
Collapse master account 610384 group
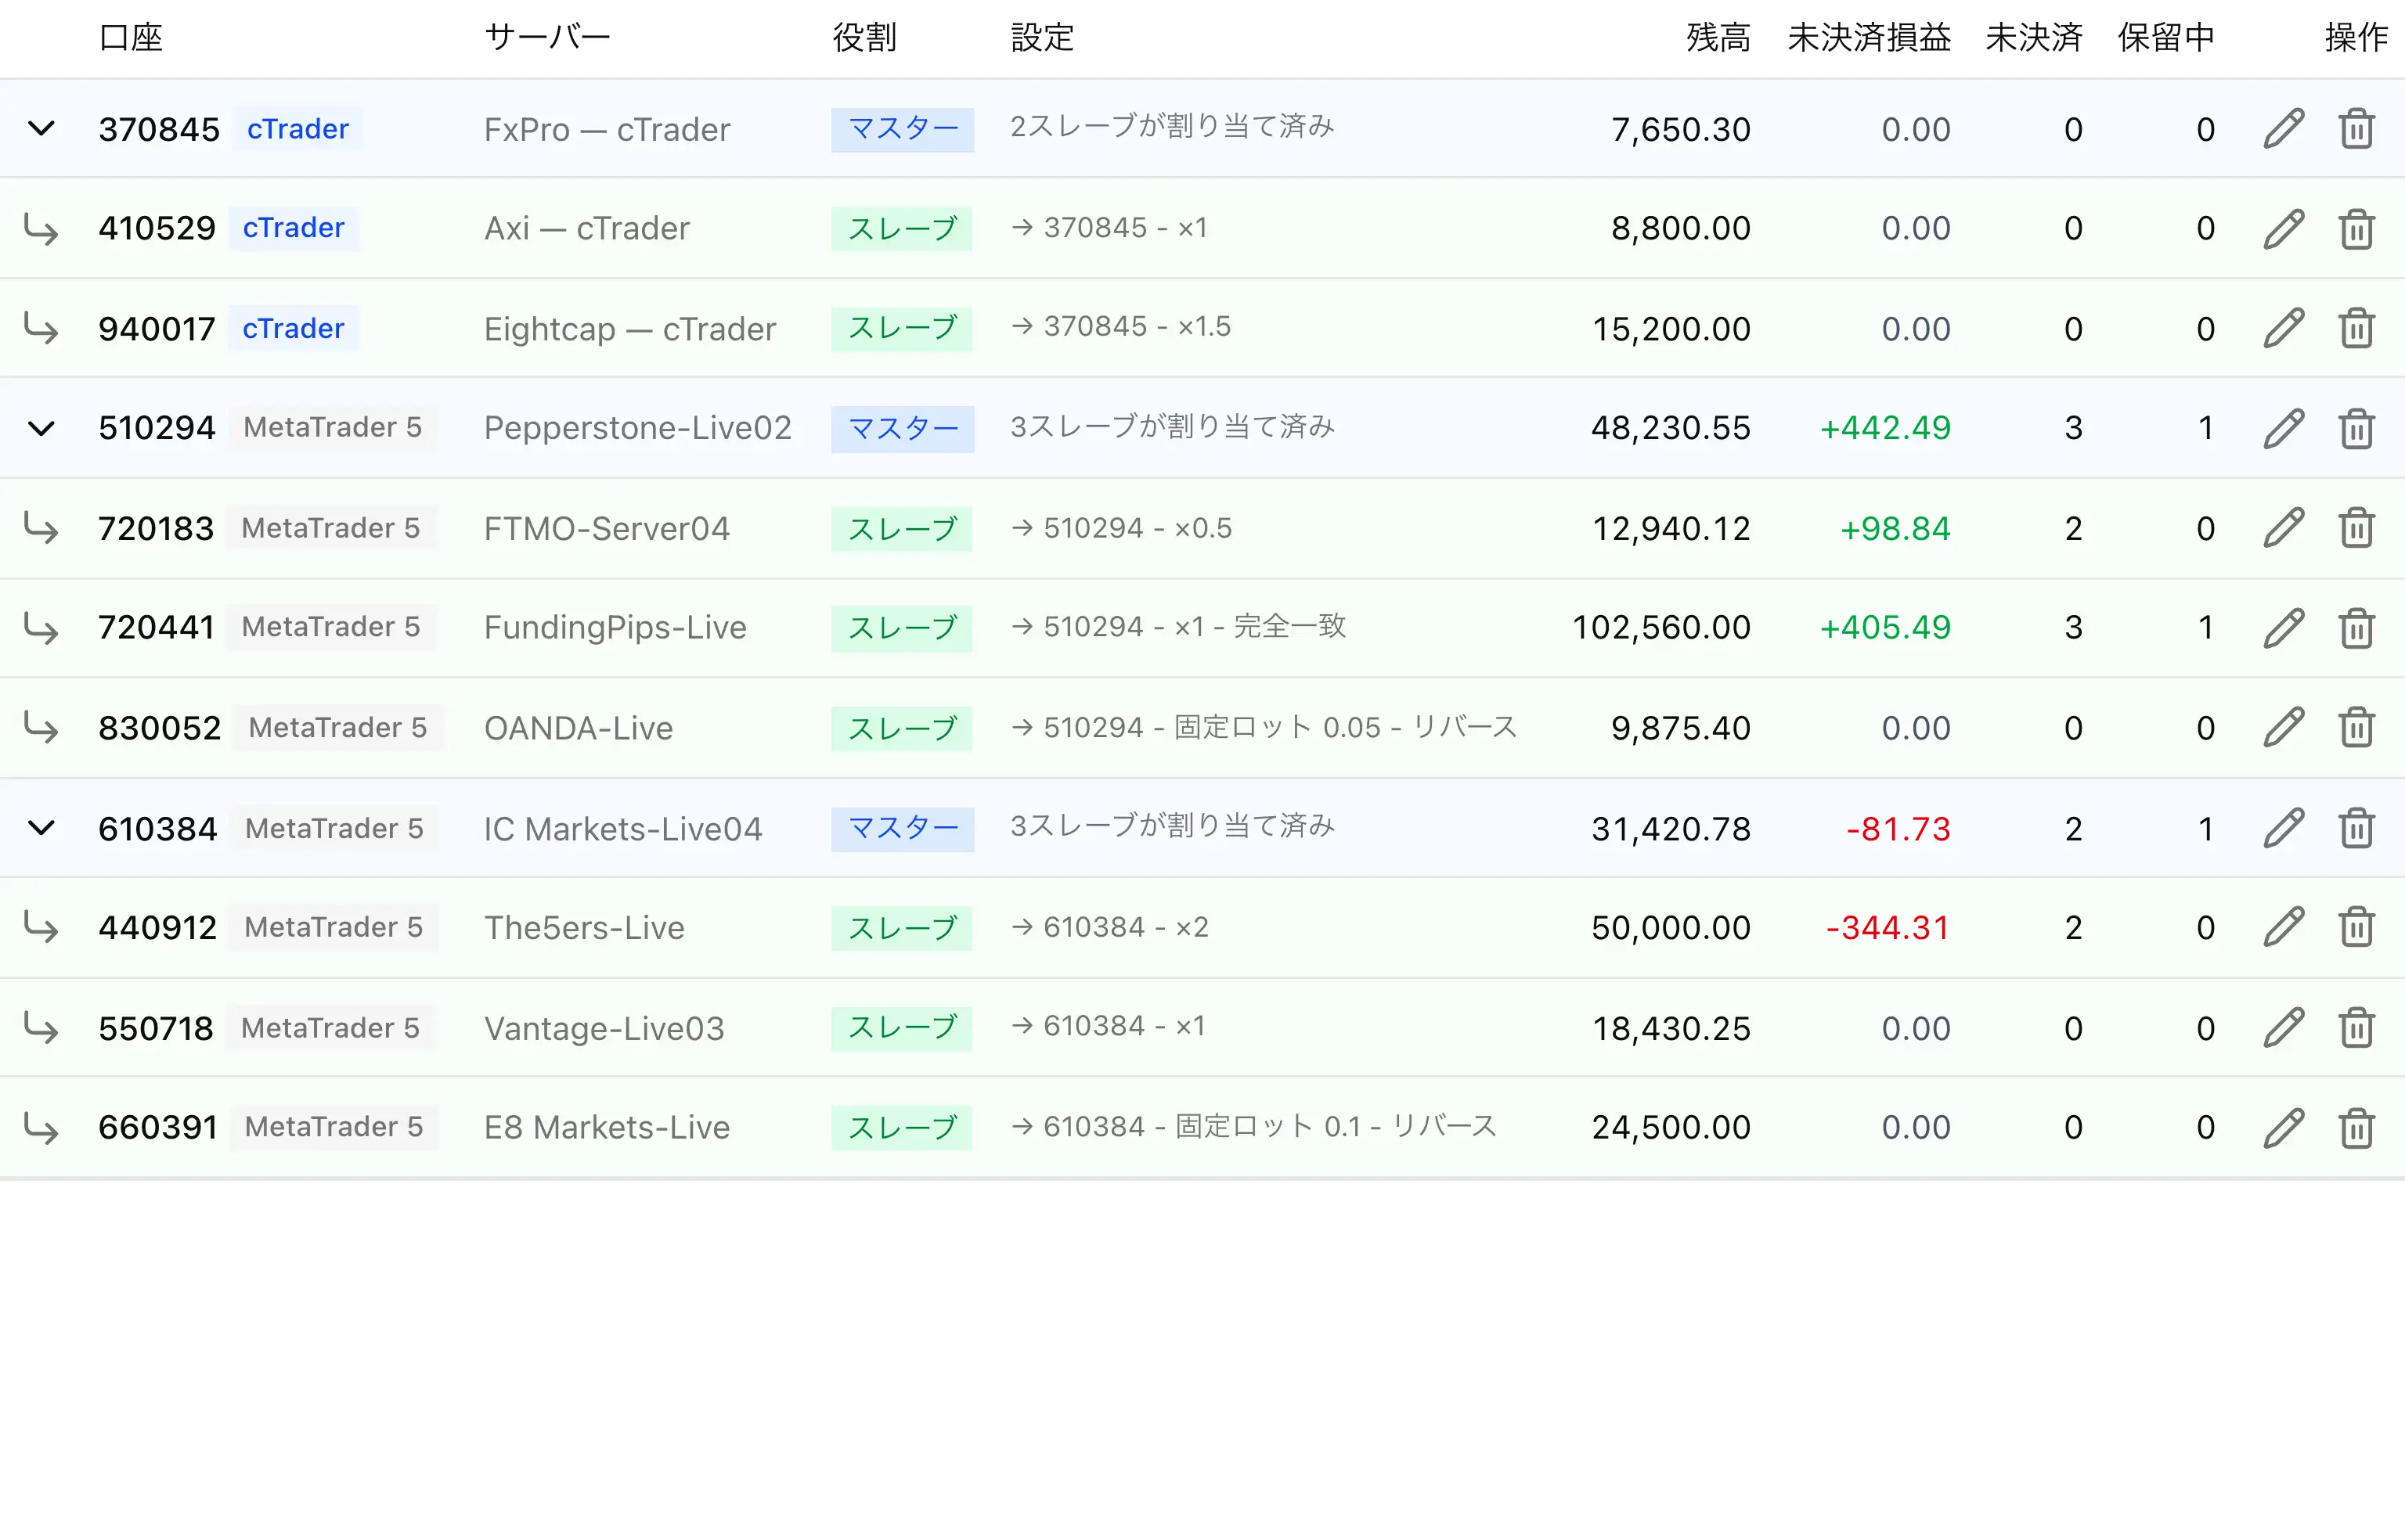tap(41, 828)
